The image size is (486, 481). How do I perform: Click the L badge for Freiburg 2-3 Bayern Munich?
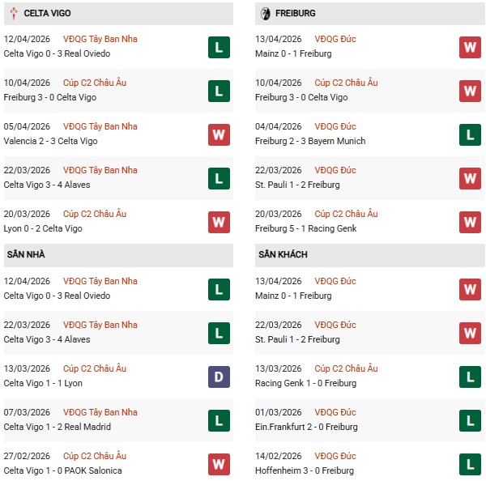pyautogui.click(x=470, y=134)
